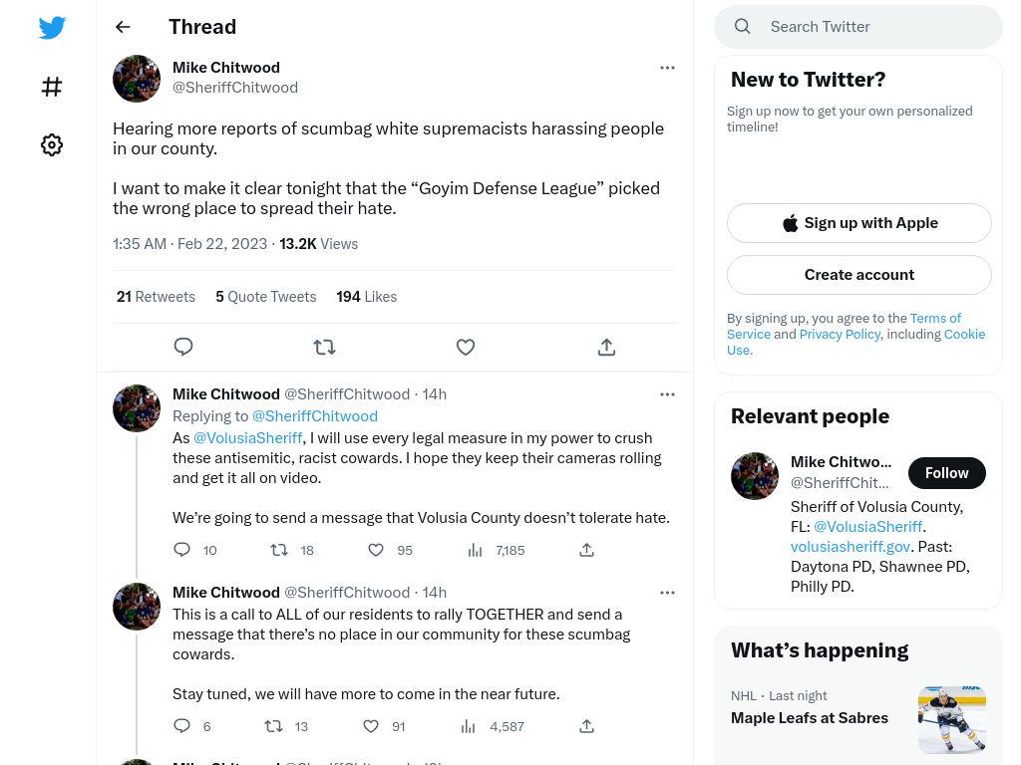Viewport: 1021px width, 765px height.
Task: Like the main tweet with the heart icon
Action: coord(466,347)
